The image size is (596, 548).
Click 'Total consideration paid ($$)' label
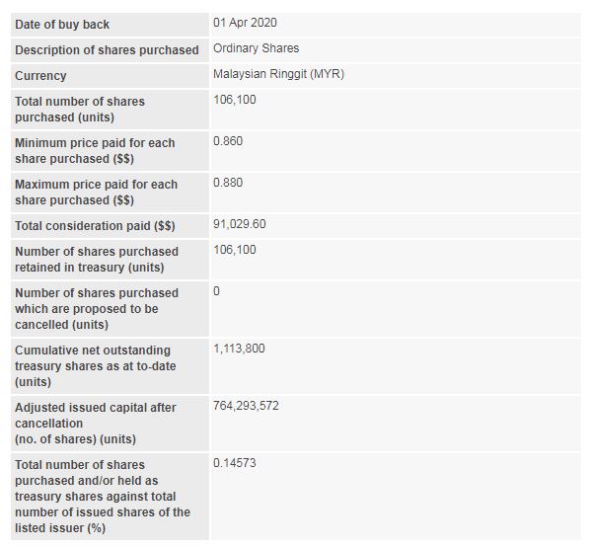[95, 226]
